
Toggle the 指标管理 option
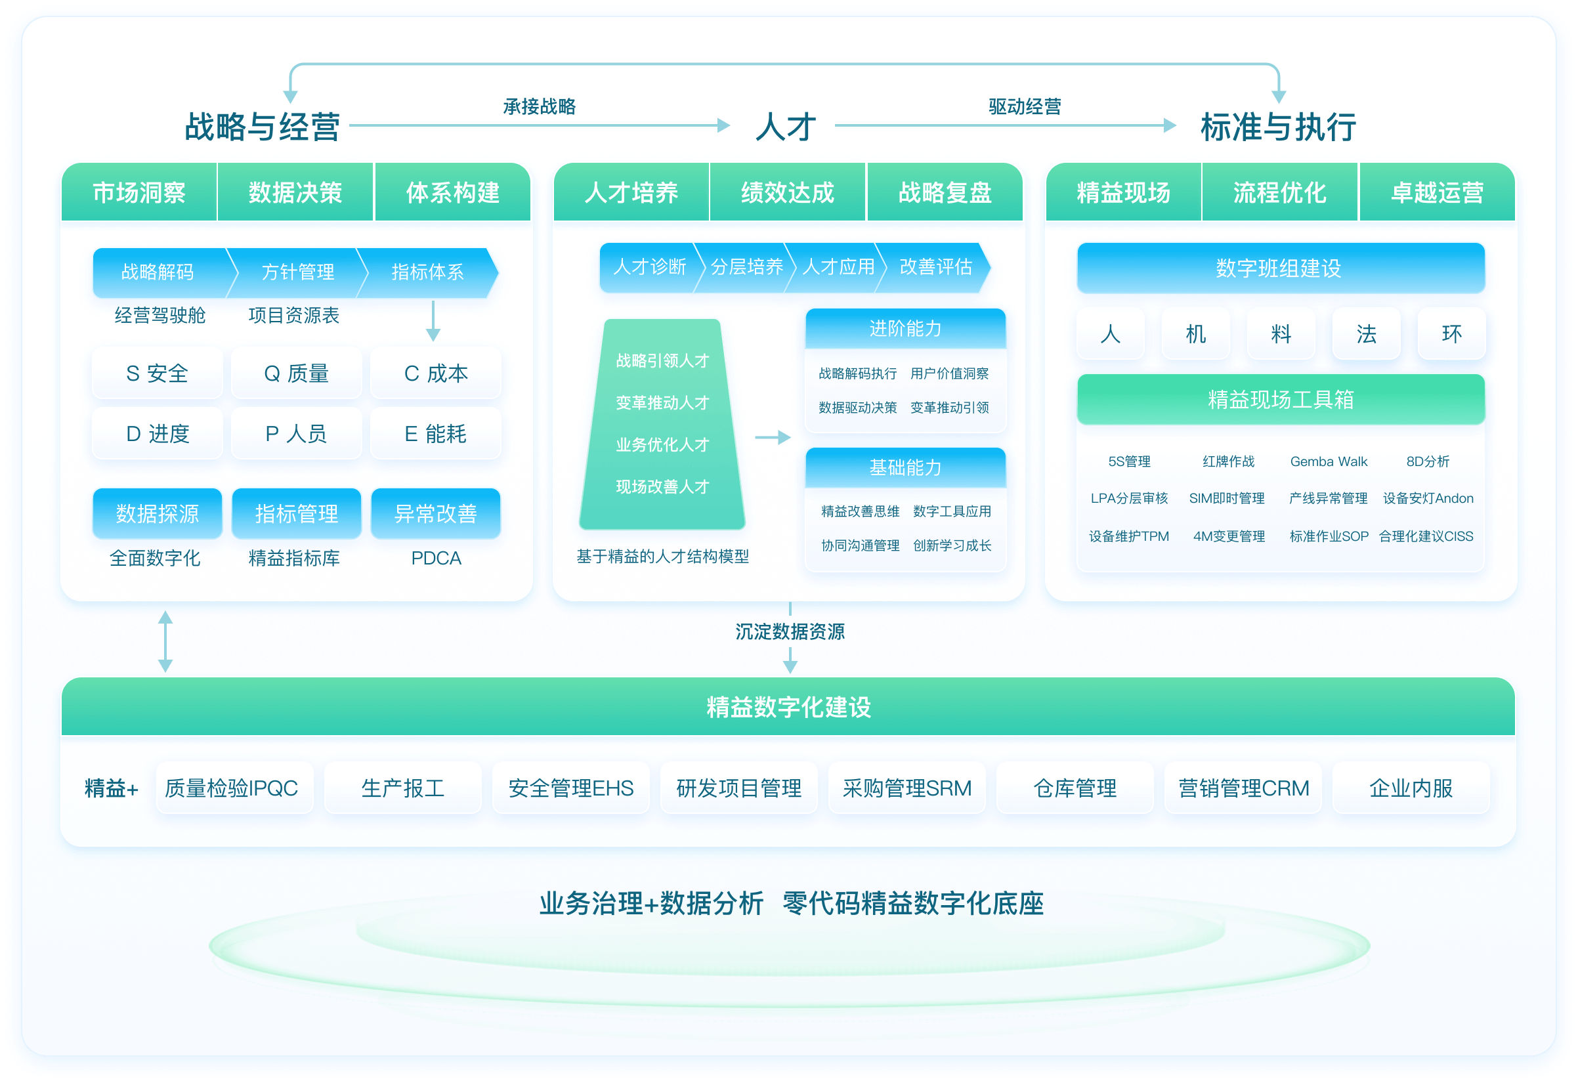297,514
